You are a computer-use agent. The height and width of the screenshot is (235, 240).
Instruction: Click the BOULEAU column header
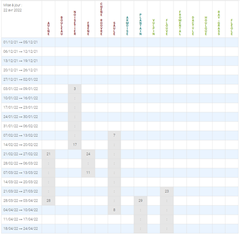(62, 26)
